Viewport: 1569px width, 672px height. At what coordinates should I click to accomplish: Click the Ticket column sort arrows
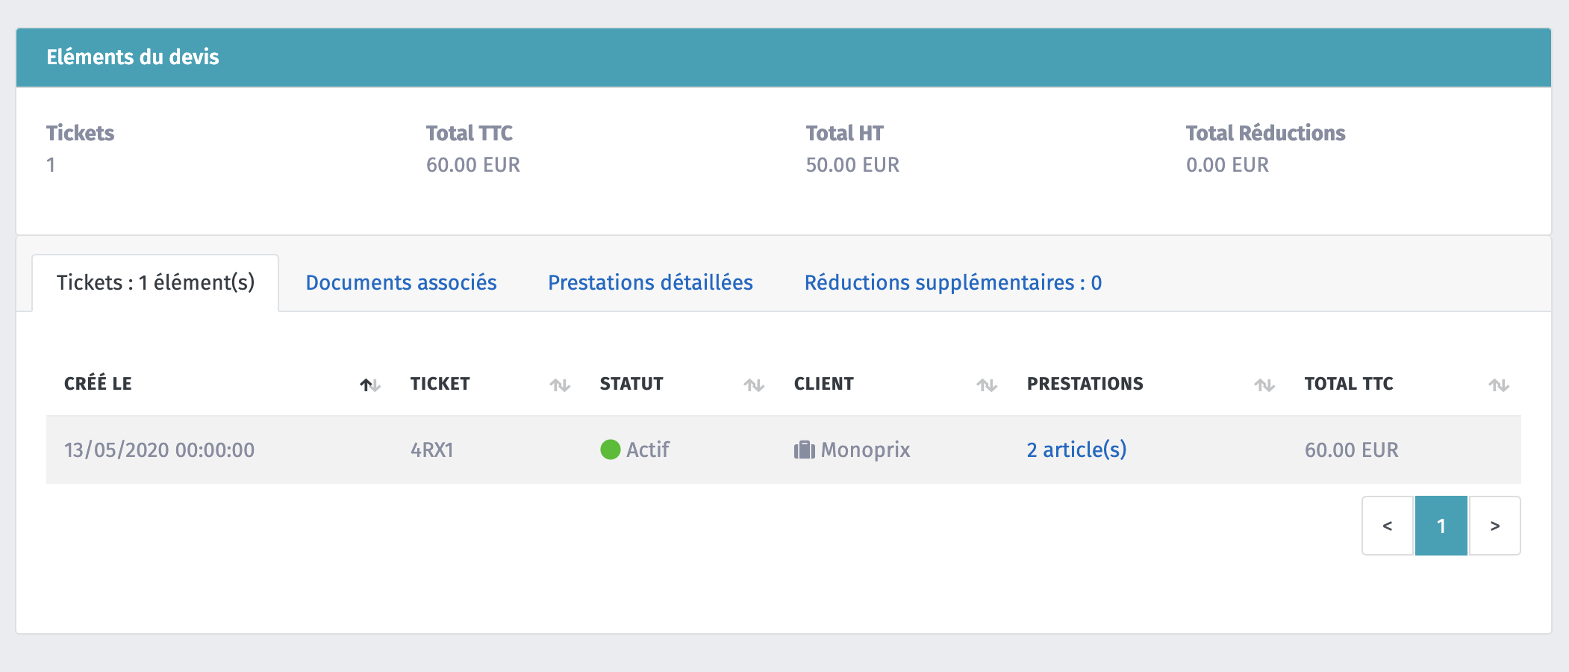tap(560, 385)
